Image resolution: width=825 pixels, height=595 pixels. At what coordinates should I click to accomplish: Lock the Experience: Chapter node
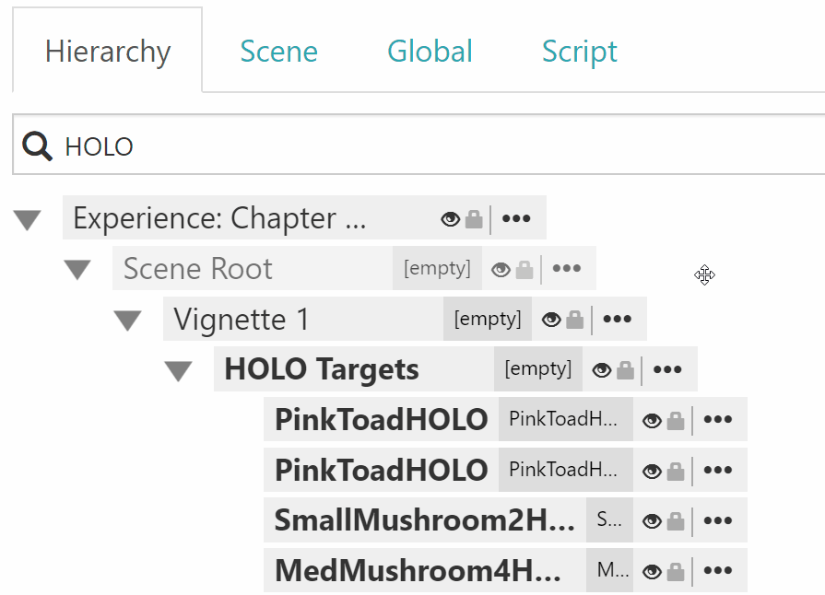(x=474, y=219)
